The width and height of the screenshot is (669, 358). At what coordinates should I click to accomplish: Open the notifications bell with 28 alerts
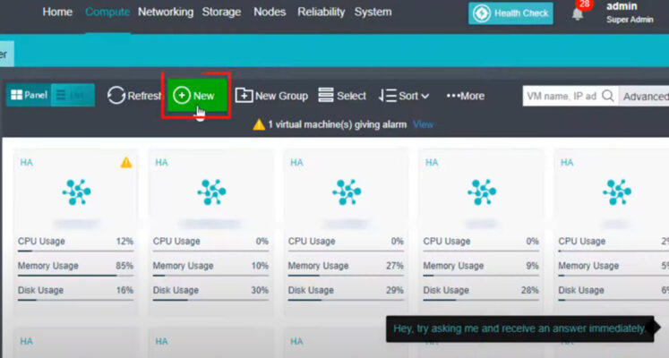point(578,13)
